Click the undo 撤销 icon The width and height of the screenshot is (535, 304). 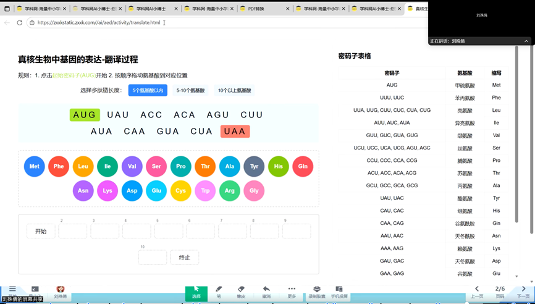[x=266, y=292]
